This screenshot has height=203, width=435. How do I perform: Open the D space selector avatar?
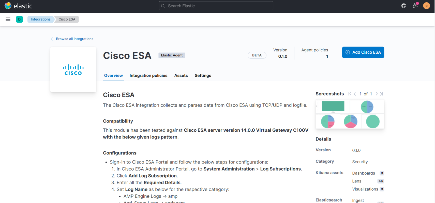coord(19,19)
